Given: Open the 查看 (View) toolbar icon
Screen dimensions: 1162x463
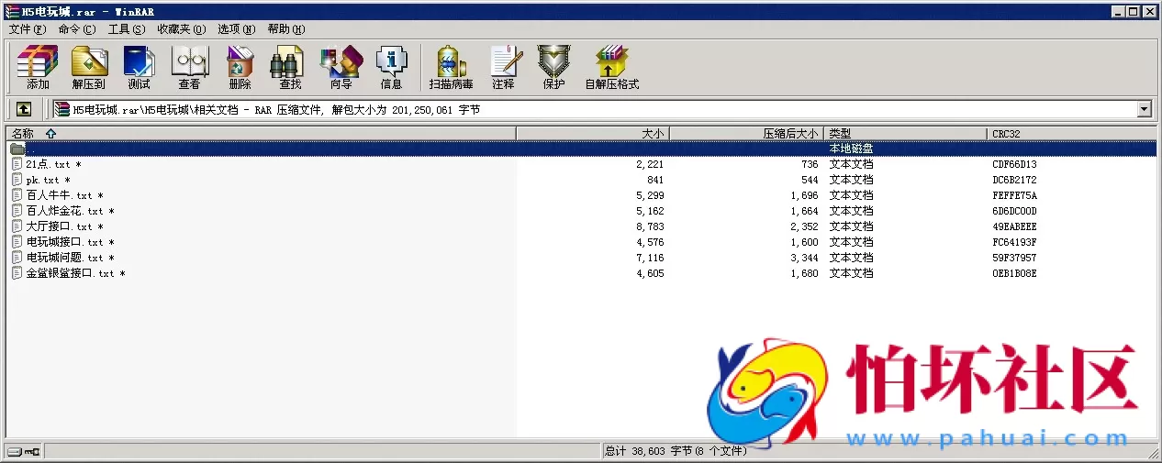Looking at the screenshot, I should click(x=189, y=67).
